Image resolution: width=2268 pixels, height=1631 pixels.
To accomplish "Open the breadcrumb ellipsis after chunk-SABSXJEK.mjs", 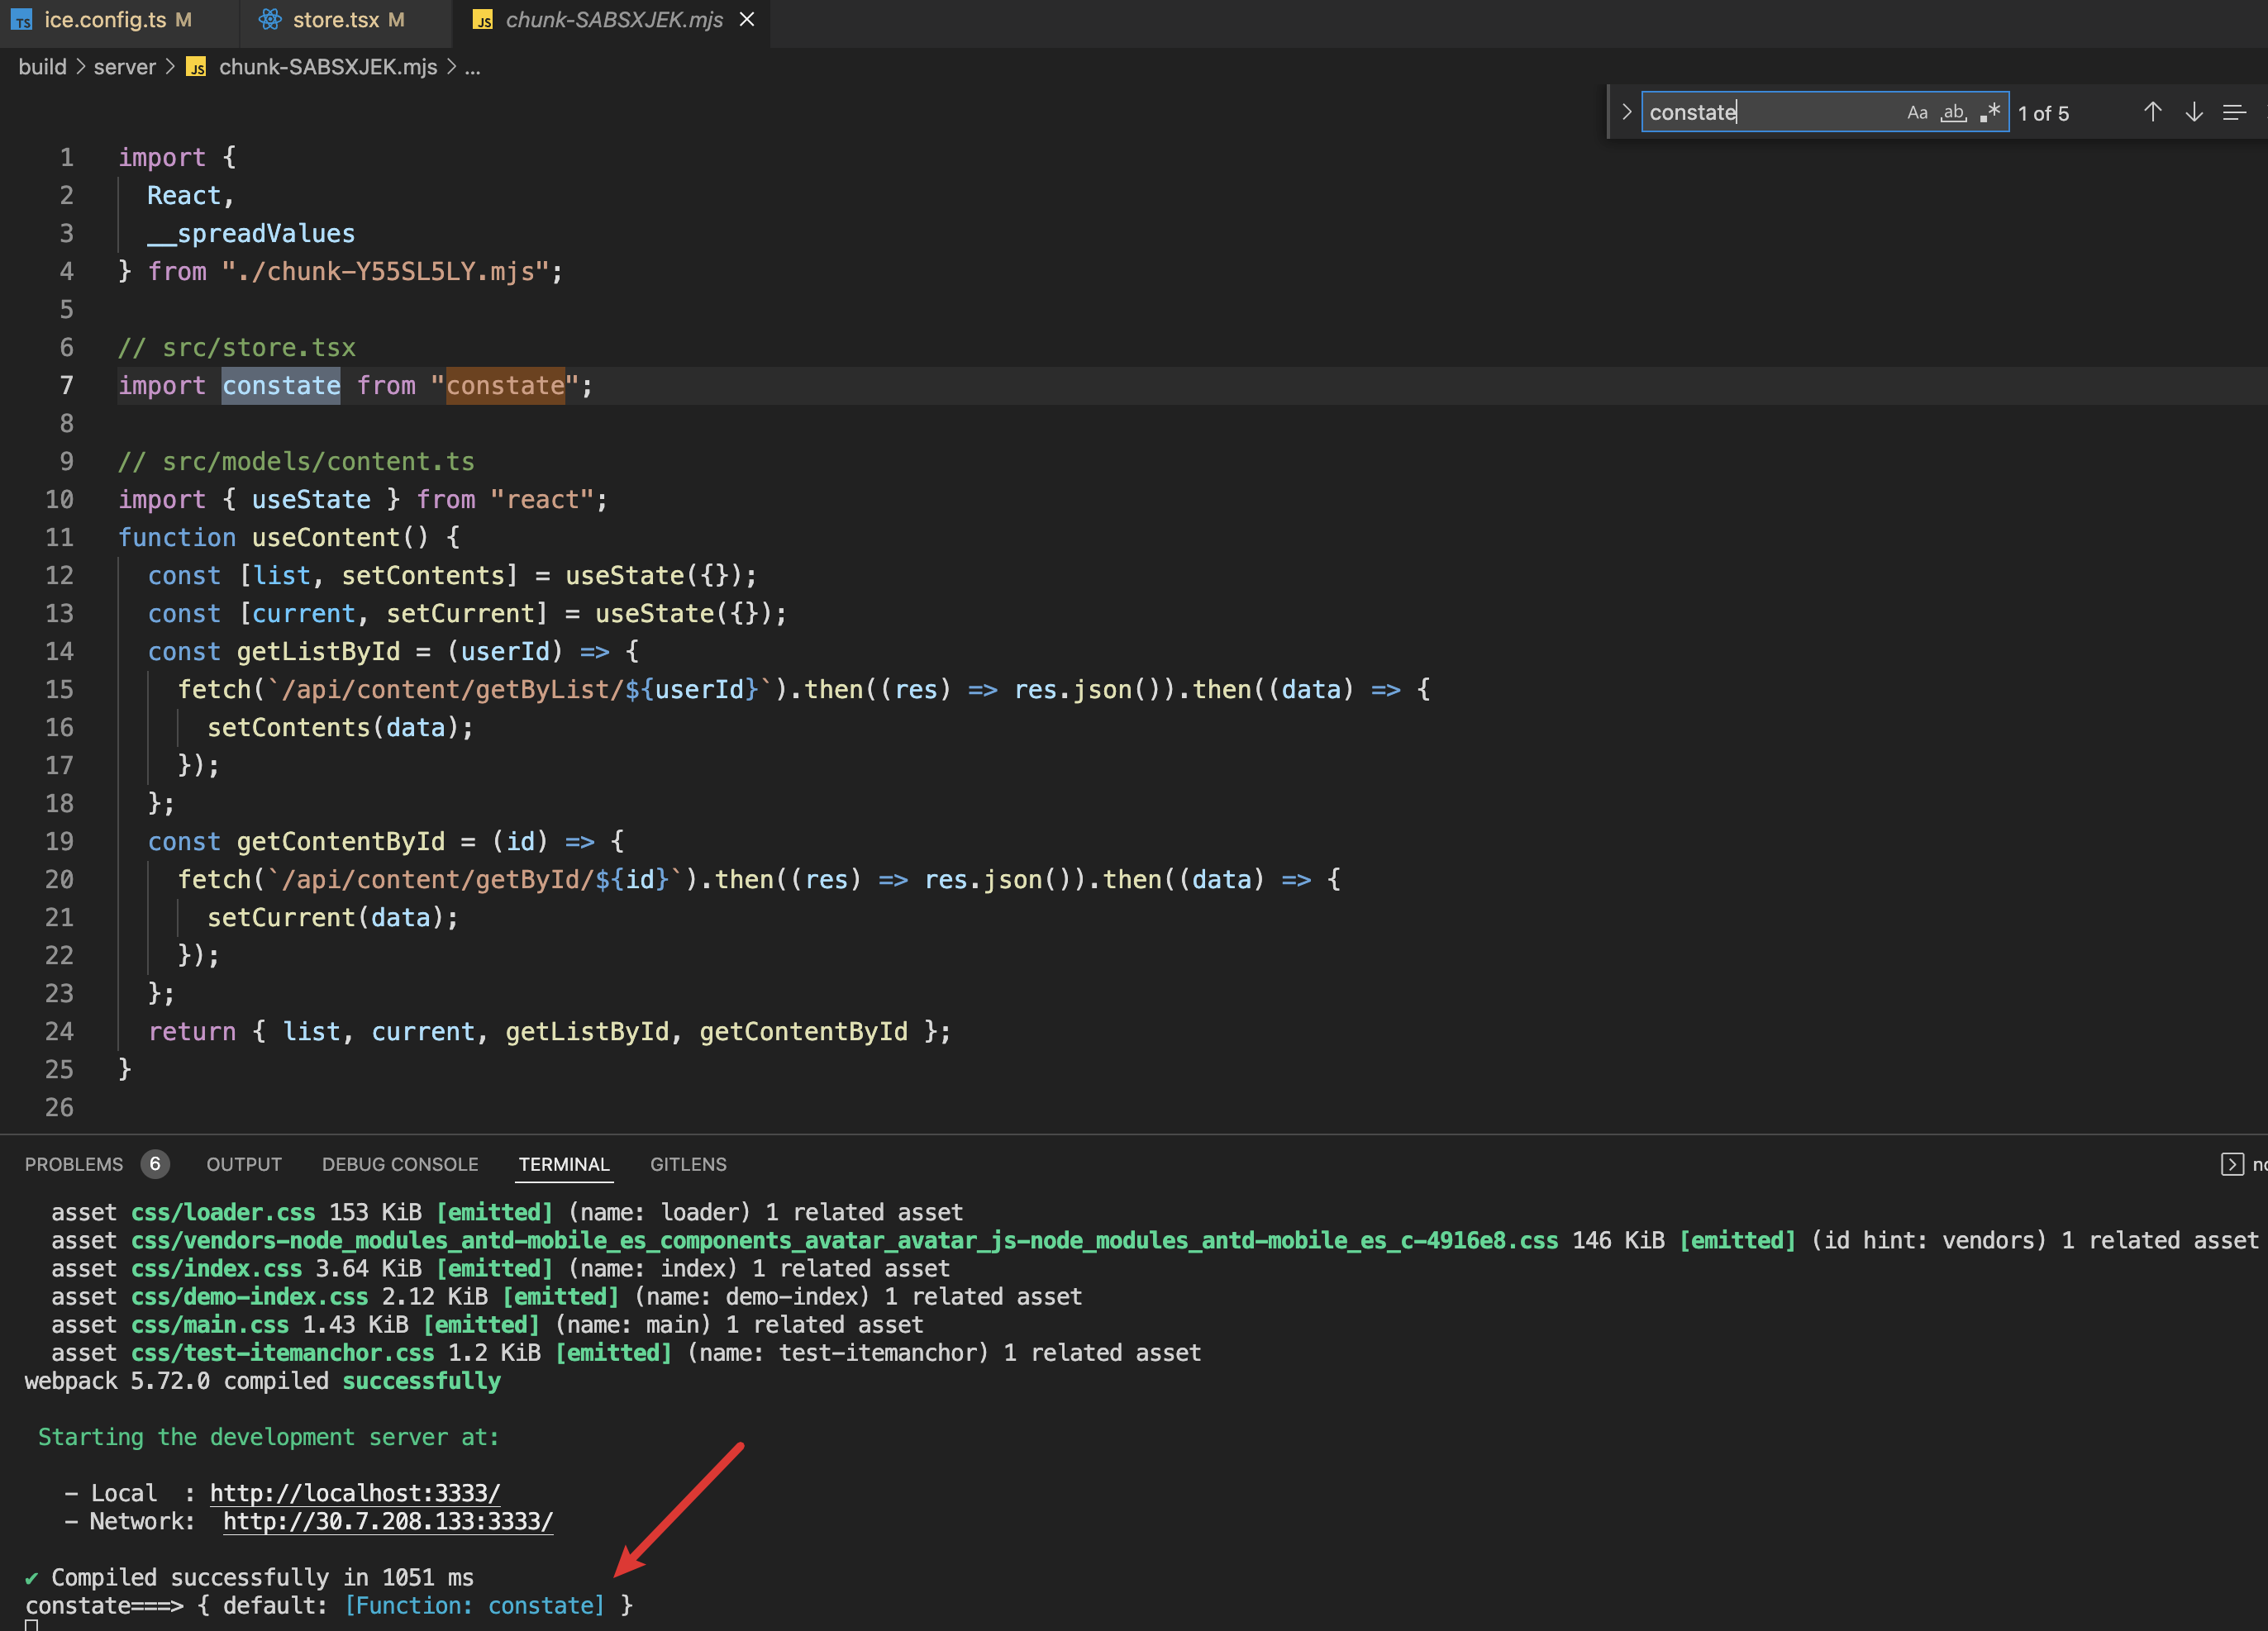I will coord(472,68).
